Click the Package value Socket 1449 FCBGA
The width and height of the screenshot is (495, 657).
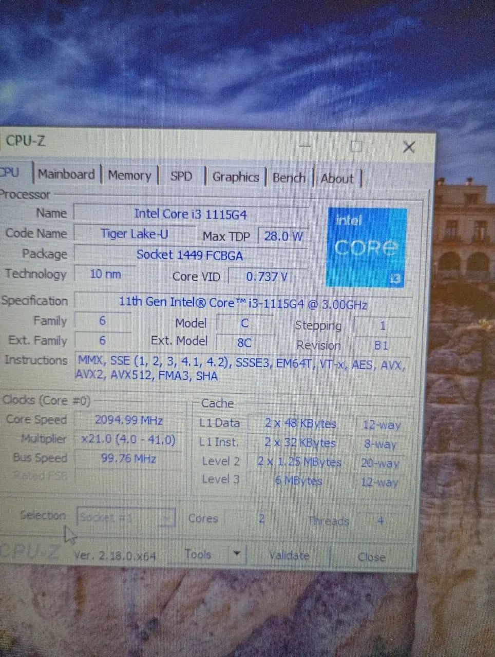pyautogui.click(x=191, y=255)
